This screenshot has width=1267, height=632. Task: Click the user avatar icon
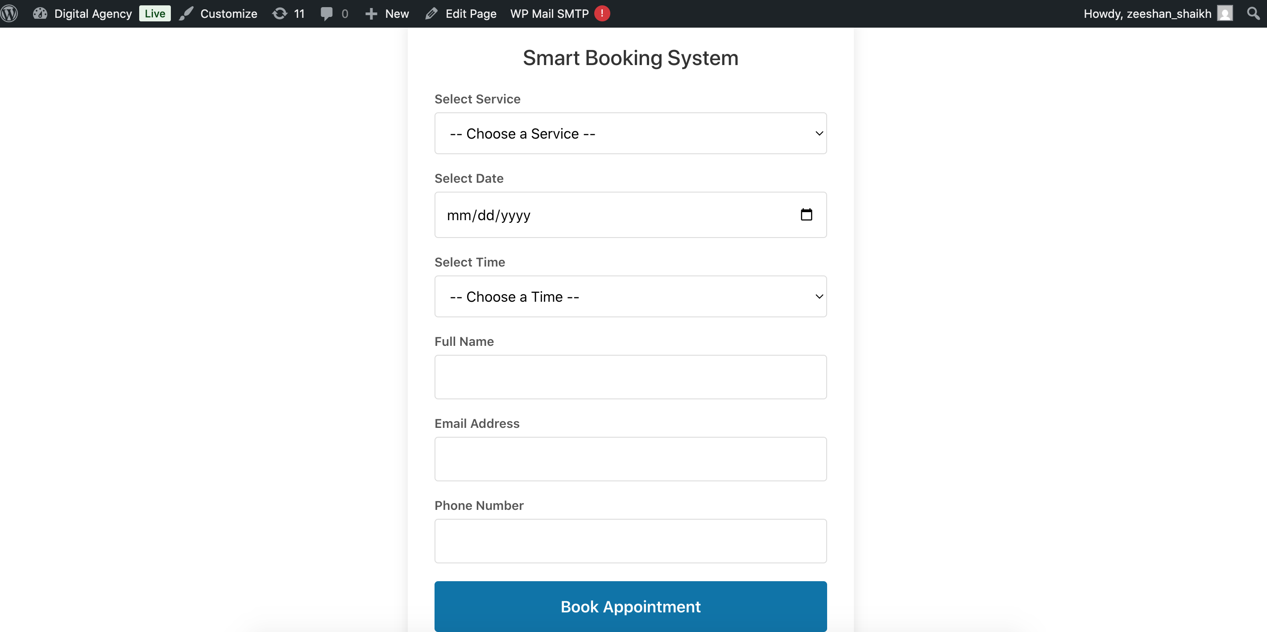click(1225, 13)
